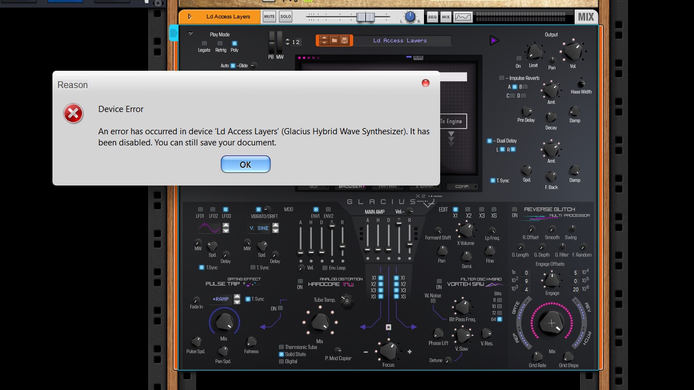Enable Legato play mode
Viewport: 694px width, 390px height.
tap(204, 43)
